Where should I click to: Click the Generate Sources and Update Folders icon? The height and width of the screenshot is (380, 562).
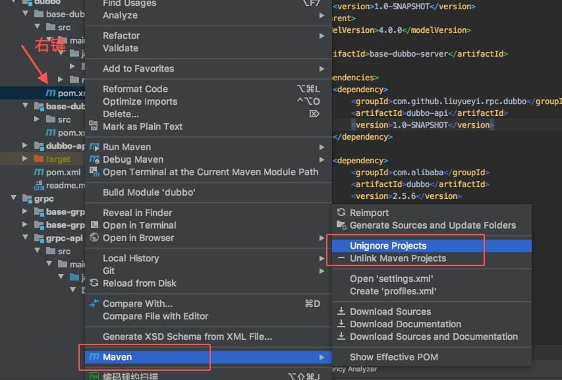coord(341,225)
